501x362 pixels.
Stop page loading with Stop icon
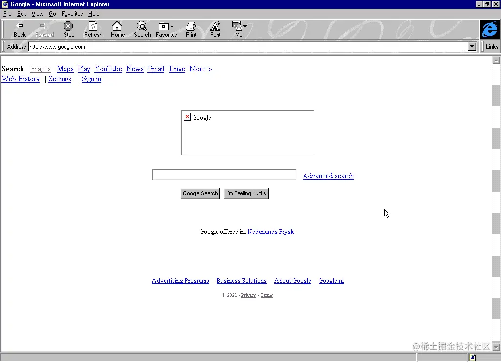[x=69, y=29]
